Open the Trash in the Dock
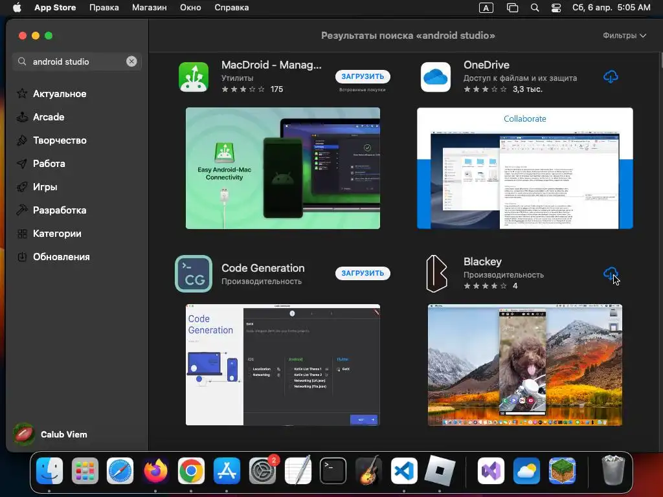 [x=613, y=470]
